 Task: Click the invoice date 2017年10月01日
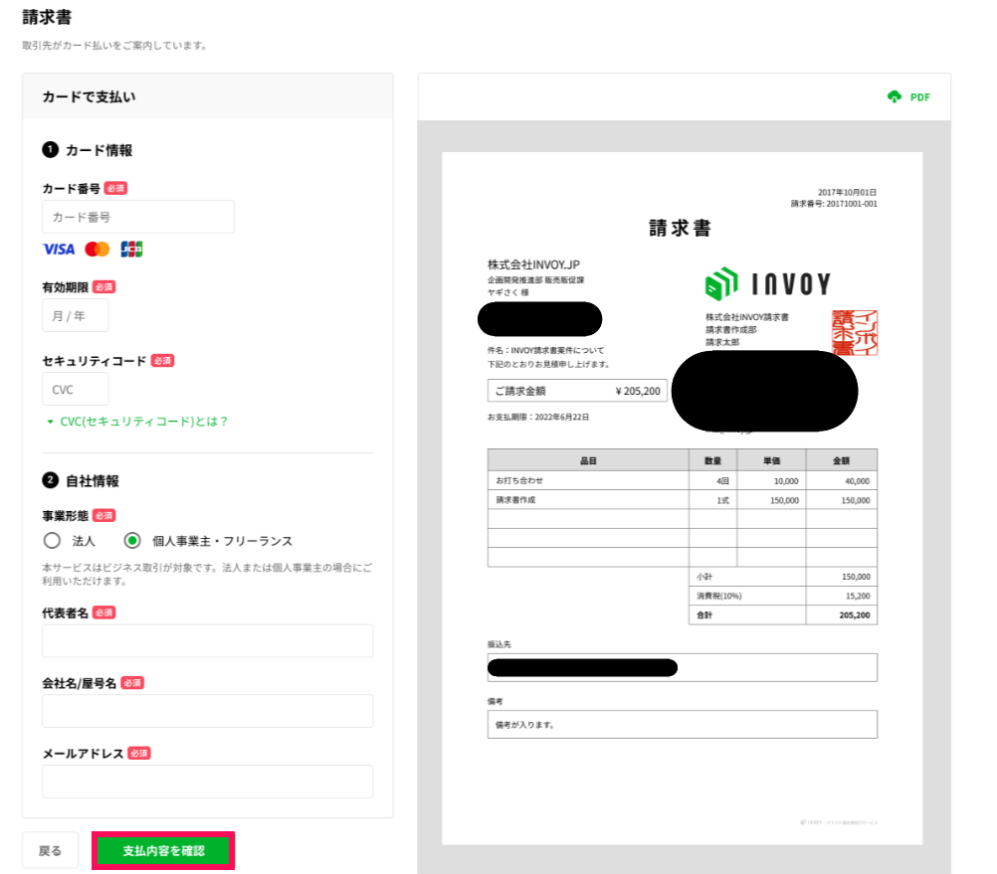[x=847, y=193]
